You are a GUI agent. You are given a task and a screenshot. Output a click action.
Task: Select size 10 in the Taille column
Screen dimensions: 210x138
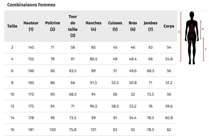pyautogui.click(x=12, y=94)
